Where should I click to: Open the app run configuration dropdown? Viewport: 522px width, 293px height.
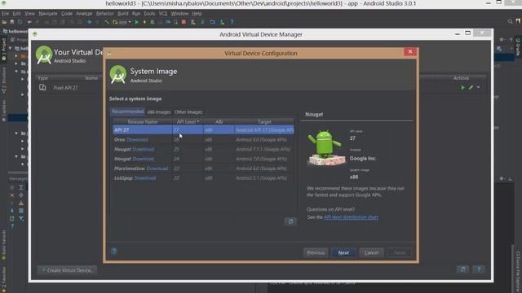122,22
